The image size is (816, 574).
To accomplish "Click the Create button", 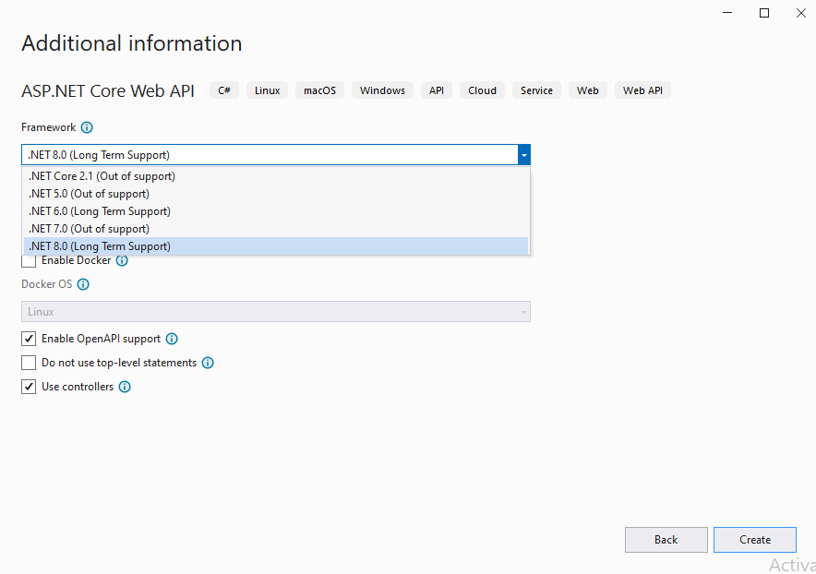I will pyautogui.click(x=754, y=540).
